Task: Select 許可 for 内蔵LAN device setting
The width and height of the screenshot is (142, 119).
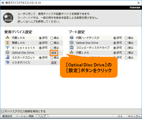Action: coord(40,38)
